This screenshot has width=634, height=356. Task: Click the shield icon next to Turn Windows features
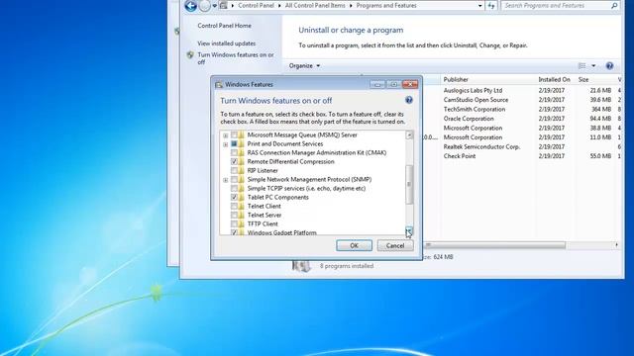point(190,55)
